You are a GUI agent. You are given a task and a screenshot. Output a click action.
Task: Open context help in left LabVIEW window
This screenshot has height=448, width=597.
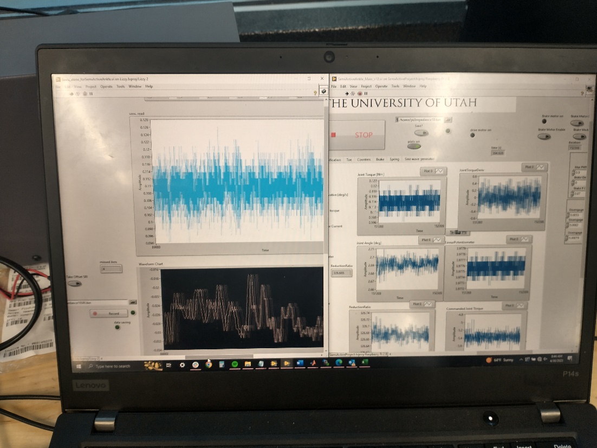315,93
